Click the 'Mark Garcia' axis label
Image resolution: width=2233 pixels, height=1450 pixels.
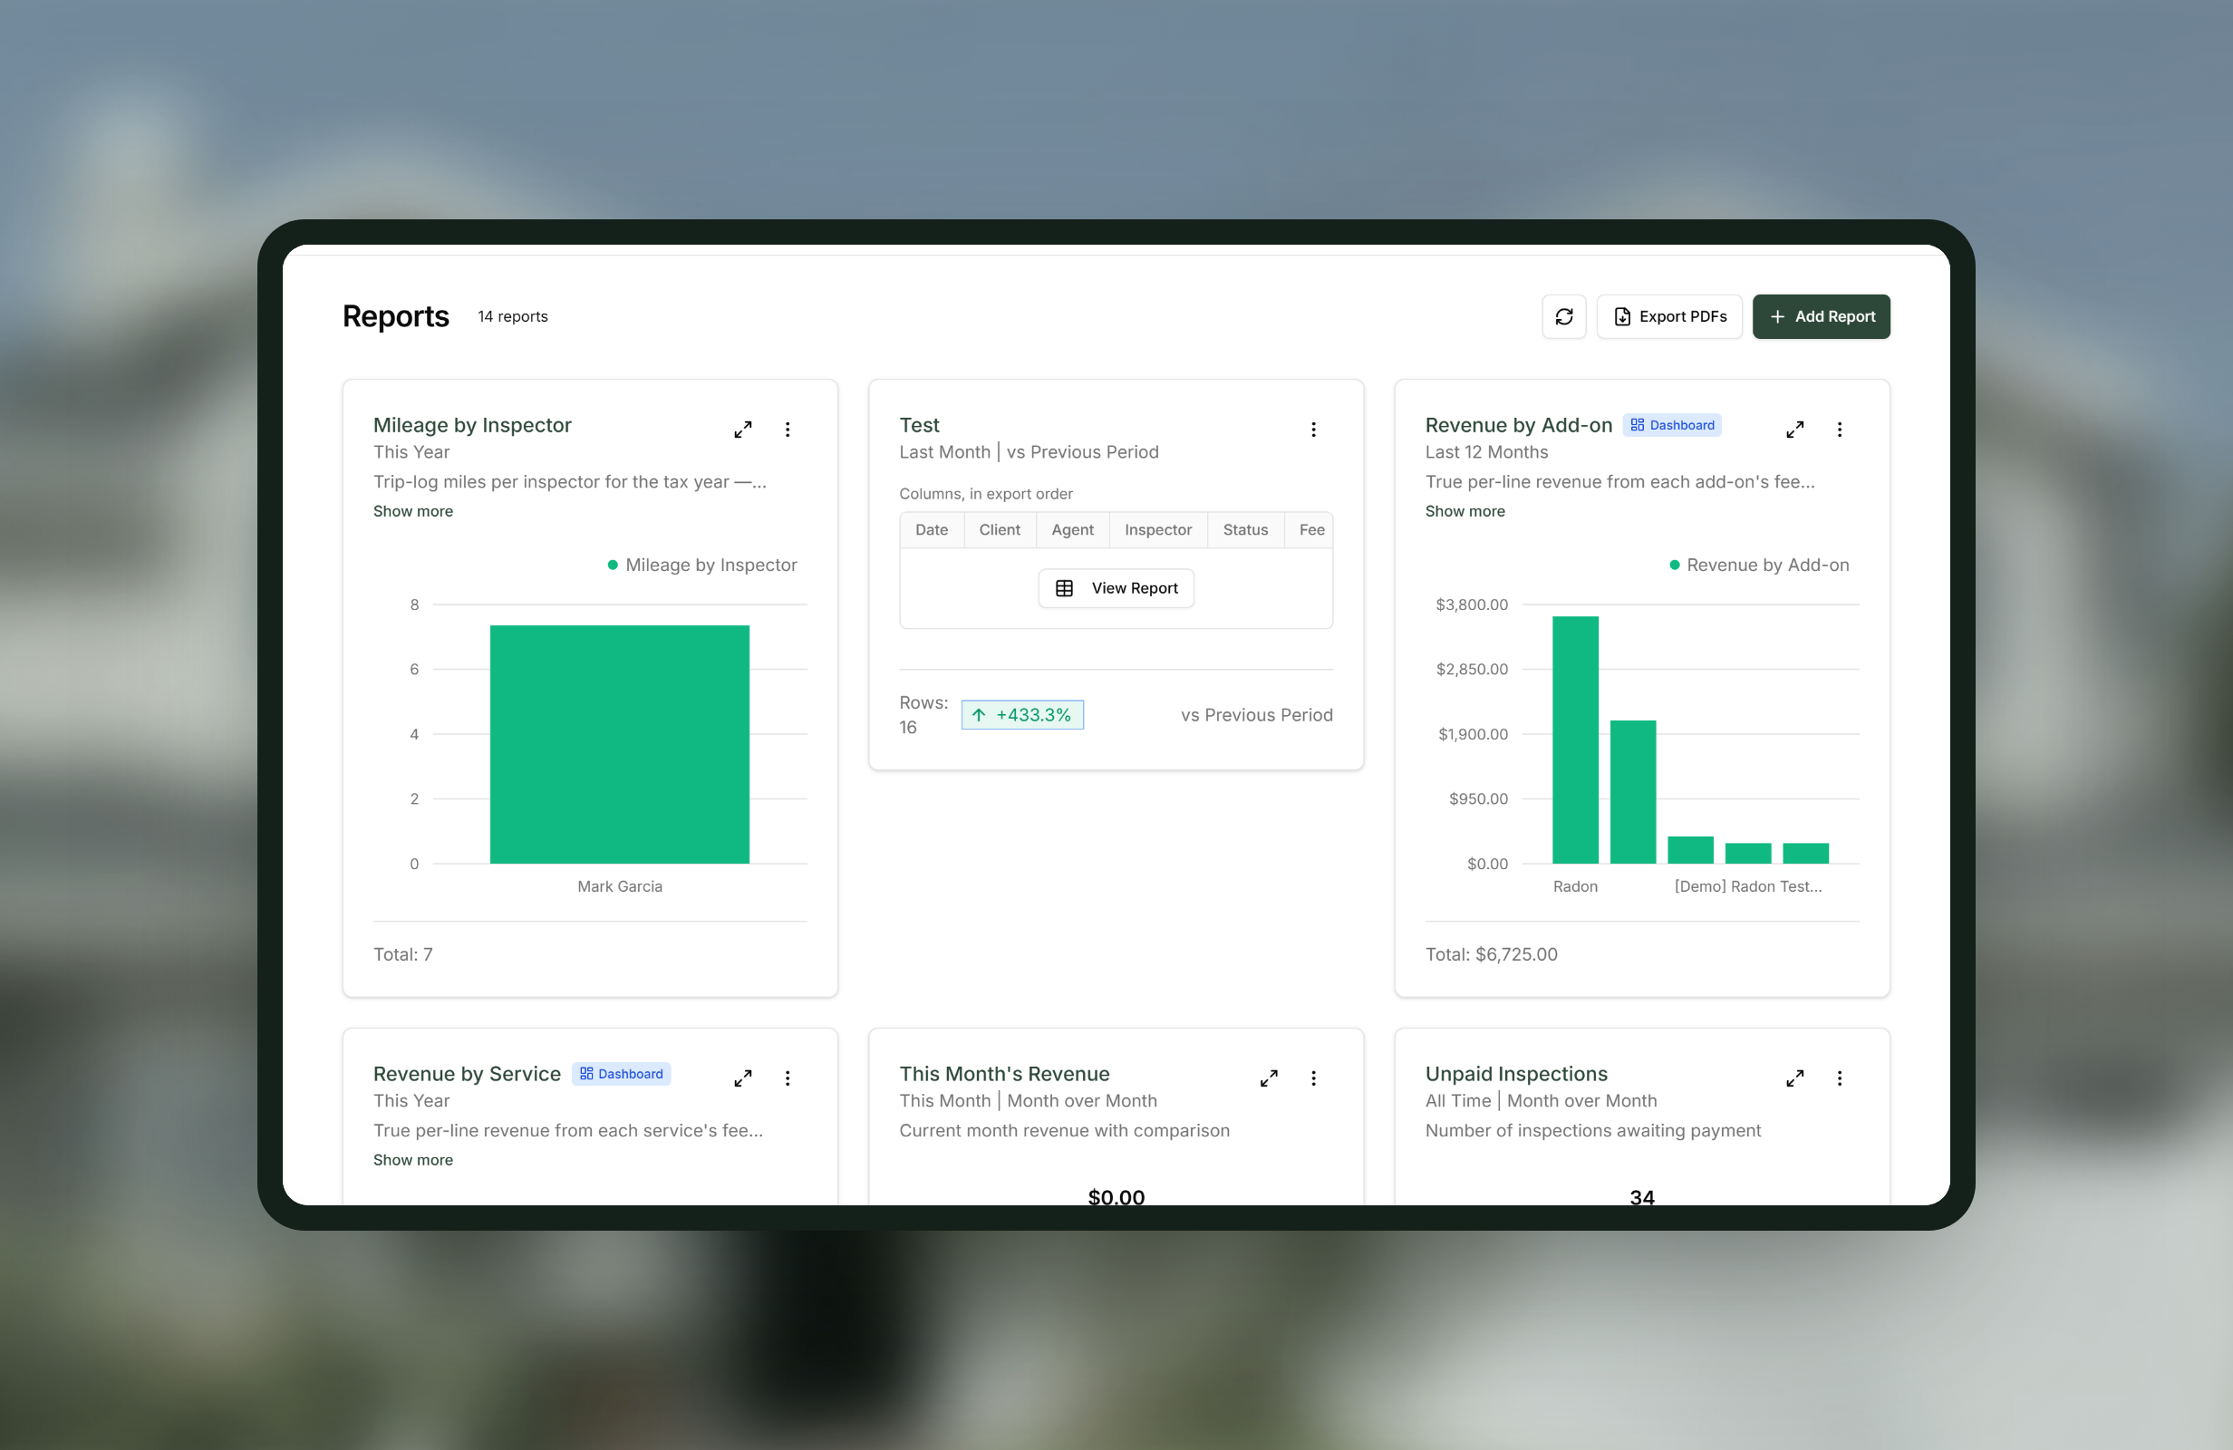[619, 886]
